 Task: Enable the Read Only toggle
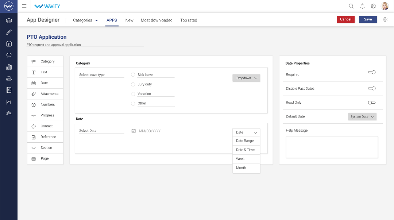tap(372, 103)
